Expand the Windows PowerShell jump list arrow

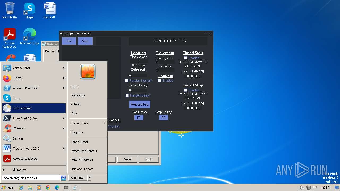click(64, 88)
